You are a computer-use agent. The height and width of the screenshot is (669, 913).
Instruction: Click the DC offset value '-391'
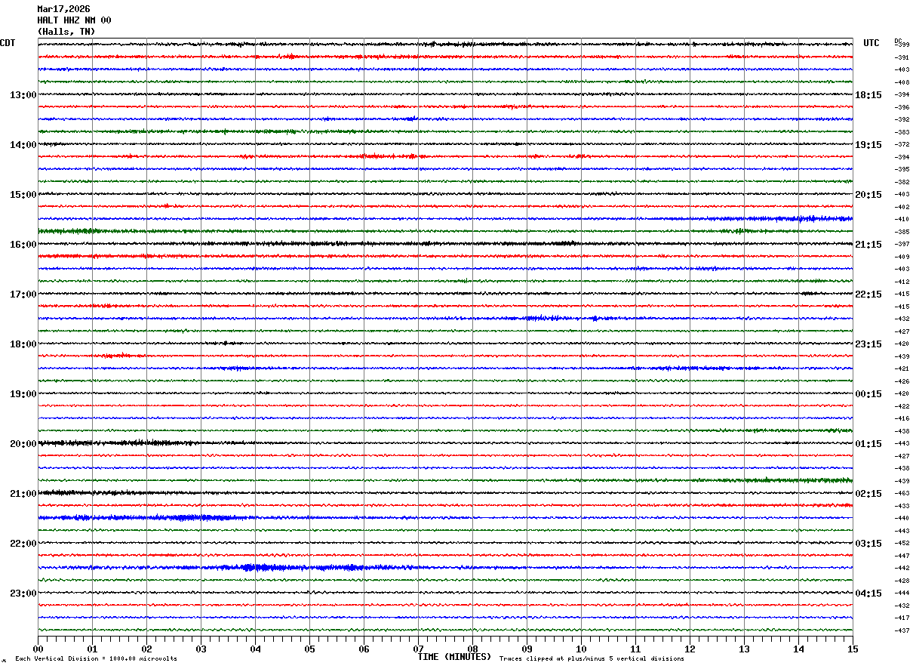coord(902,57)
